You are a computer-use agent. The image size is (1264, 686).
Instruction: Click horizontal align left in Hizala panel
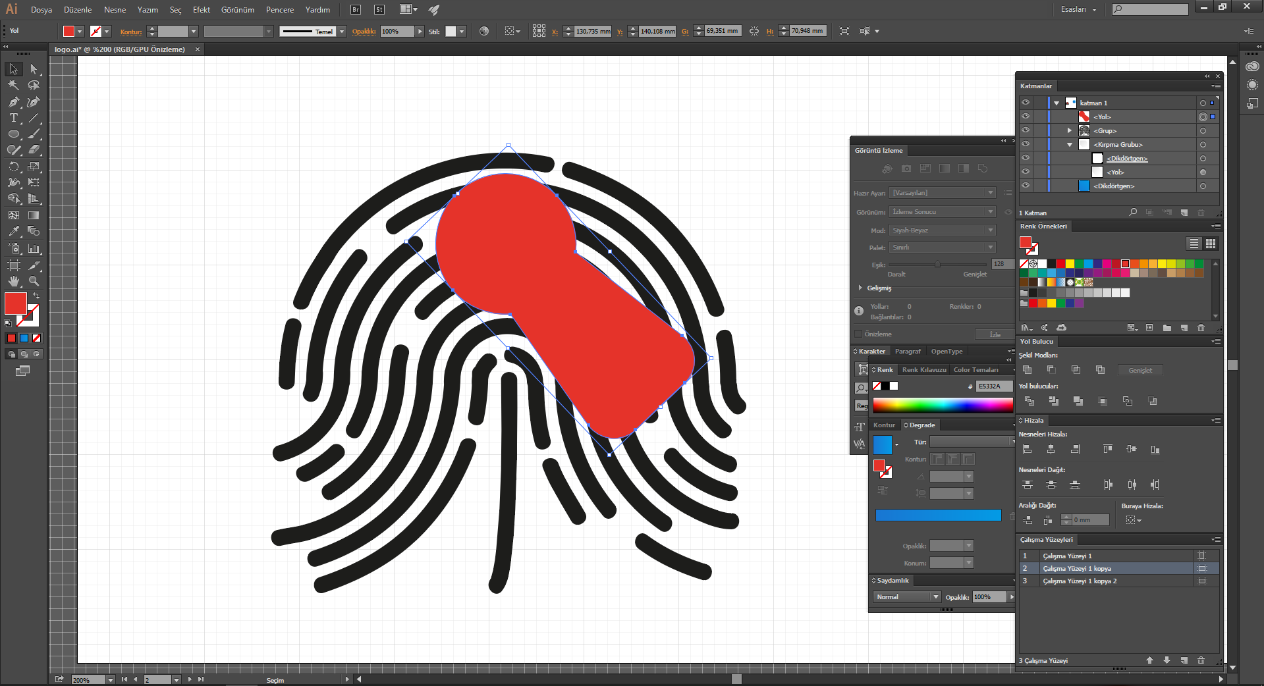point(1027,449)
